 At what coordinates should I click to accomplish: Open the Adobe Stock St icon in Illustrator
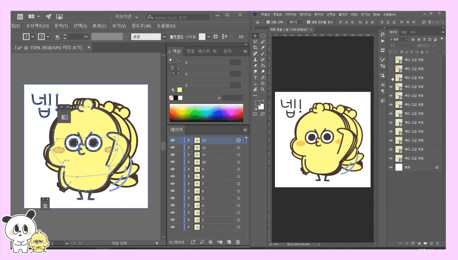[20, 17]
